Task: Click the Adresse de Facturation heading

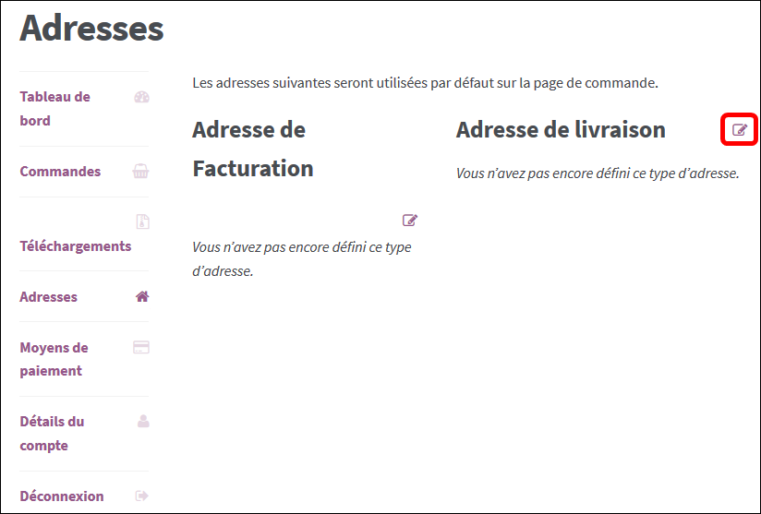Action: (x=253, y=149)
